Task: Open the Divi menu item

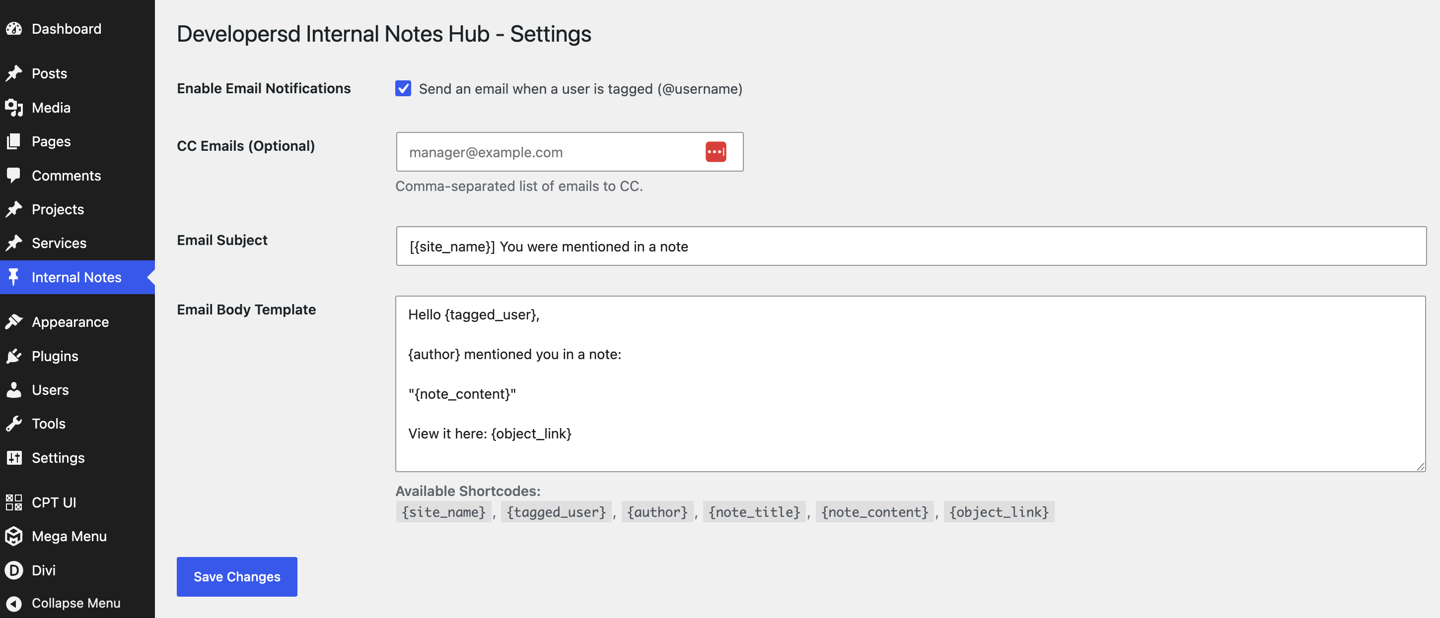Action: tap(77, 570)
